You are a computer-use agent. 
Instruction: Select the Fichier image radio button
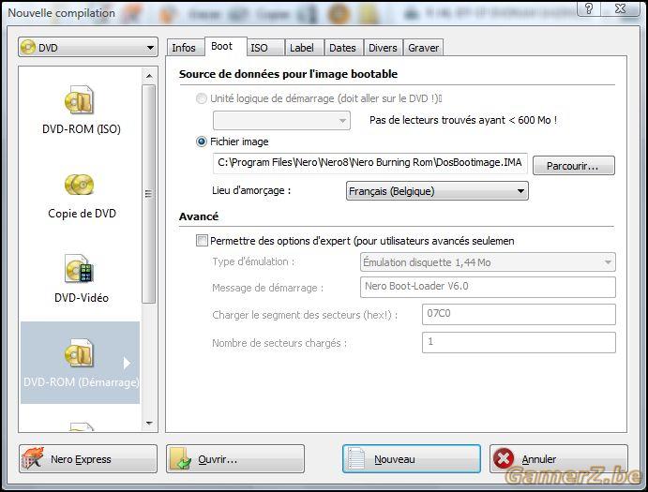(x=202, y=142)
